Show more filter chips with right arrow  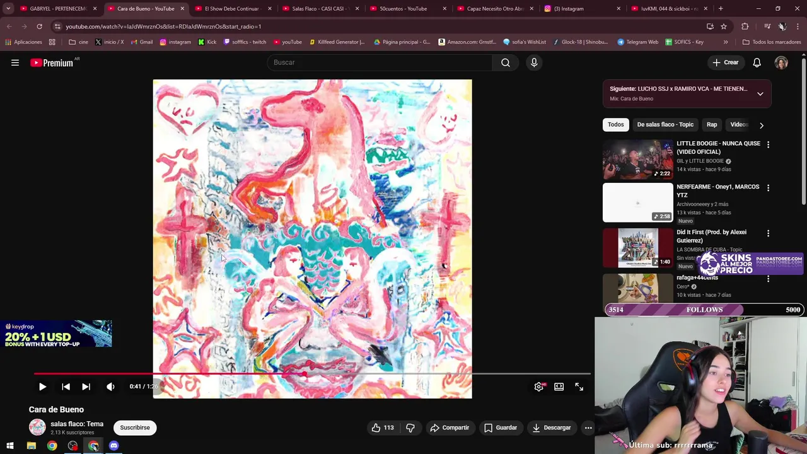click(761, 125)
